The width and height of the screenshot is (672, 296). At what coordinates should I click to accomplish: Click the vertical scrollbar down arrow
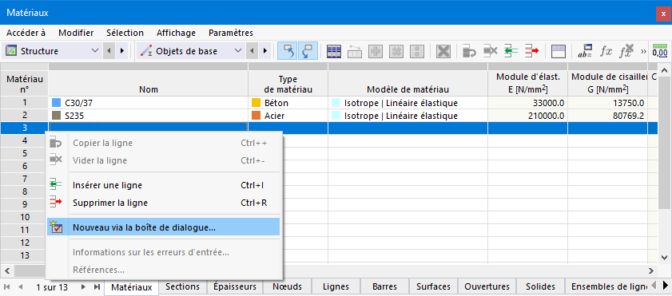tap(664, 257)
